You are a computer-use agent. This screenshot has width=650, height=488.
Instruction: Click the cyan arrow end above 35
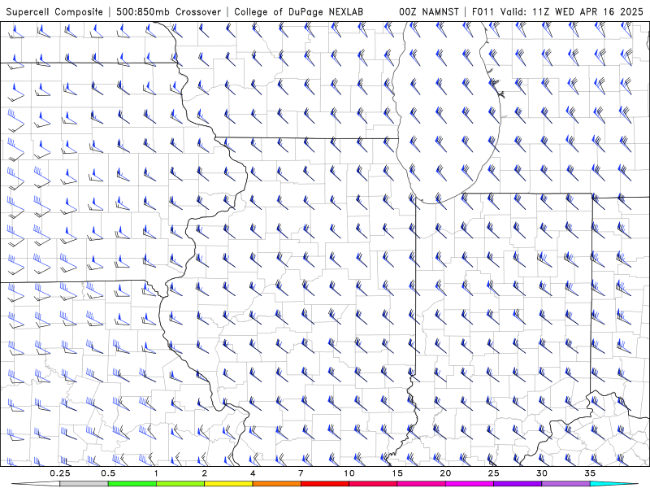point(614,484)
